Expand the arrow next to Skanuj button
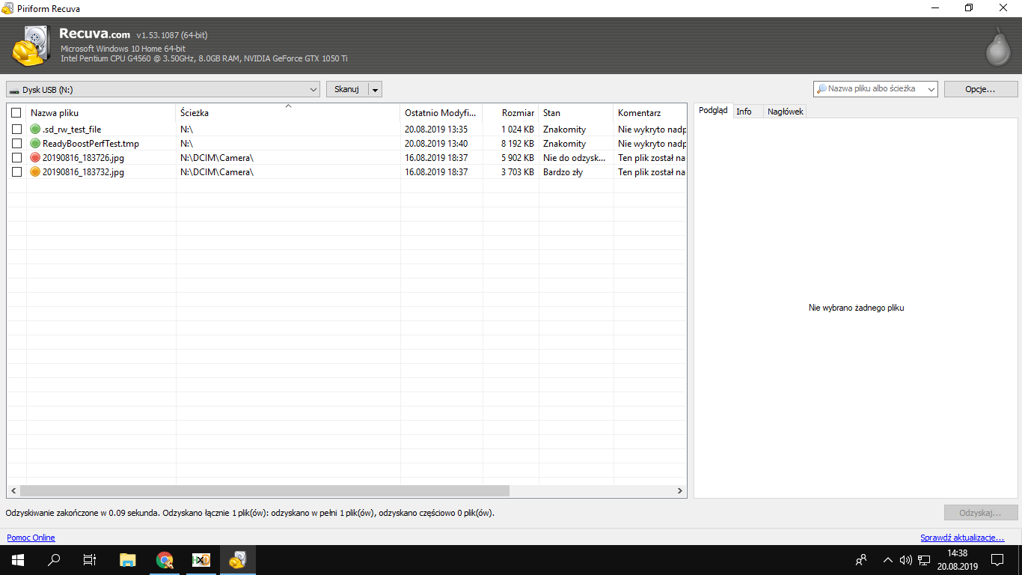The height and width of the screenshot is (575, 1022). click(376, 90)
